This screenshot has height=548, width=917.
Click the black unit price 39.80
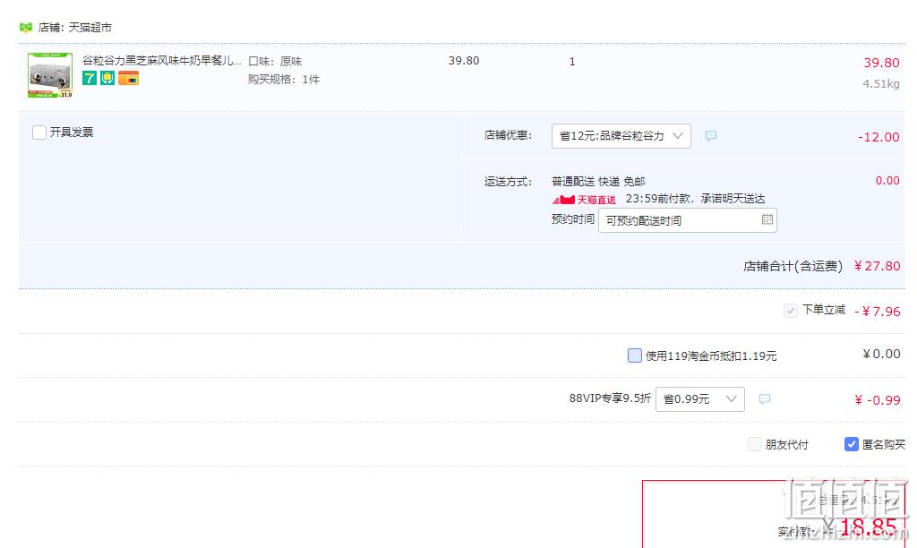point(464,61)
